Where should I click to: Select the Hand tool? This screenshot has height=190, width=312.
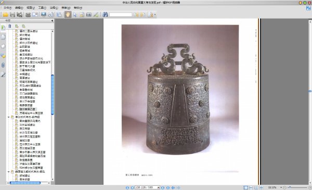point(68,15)
